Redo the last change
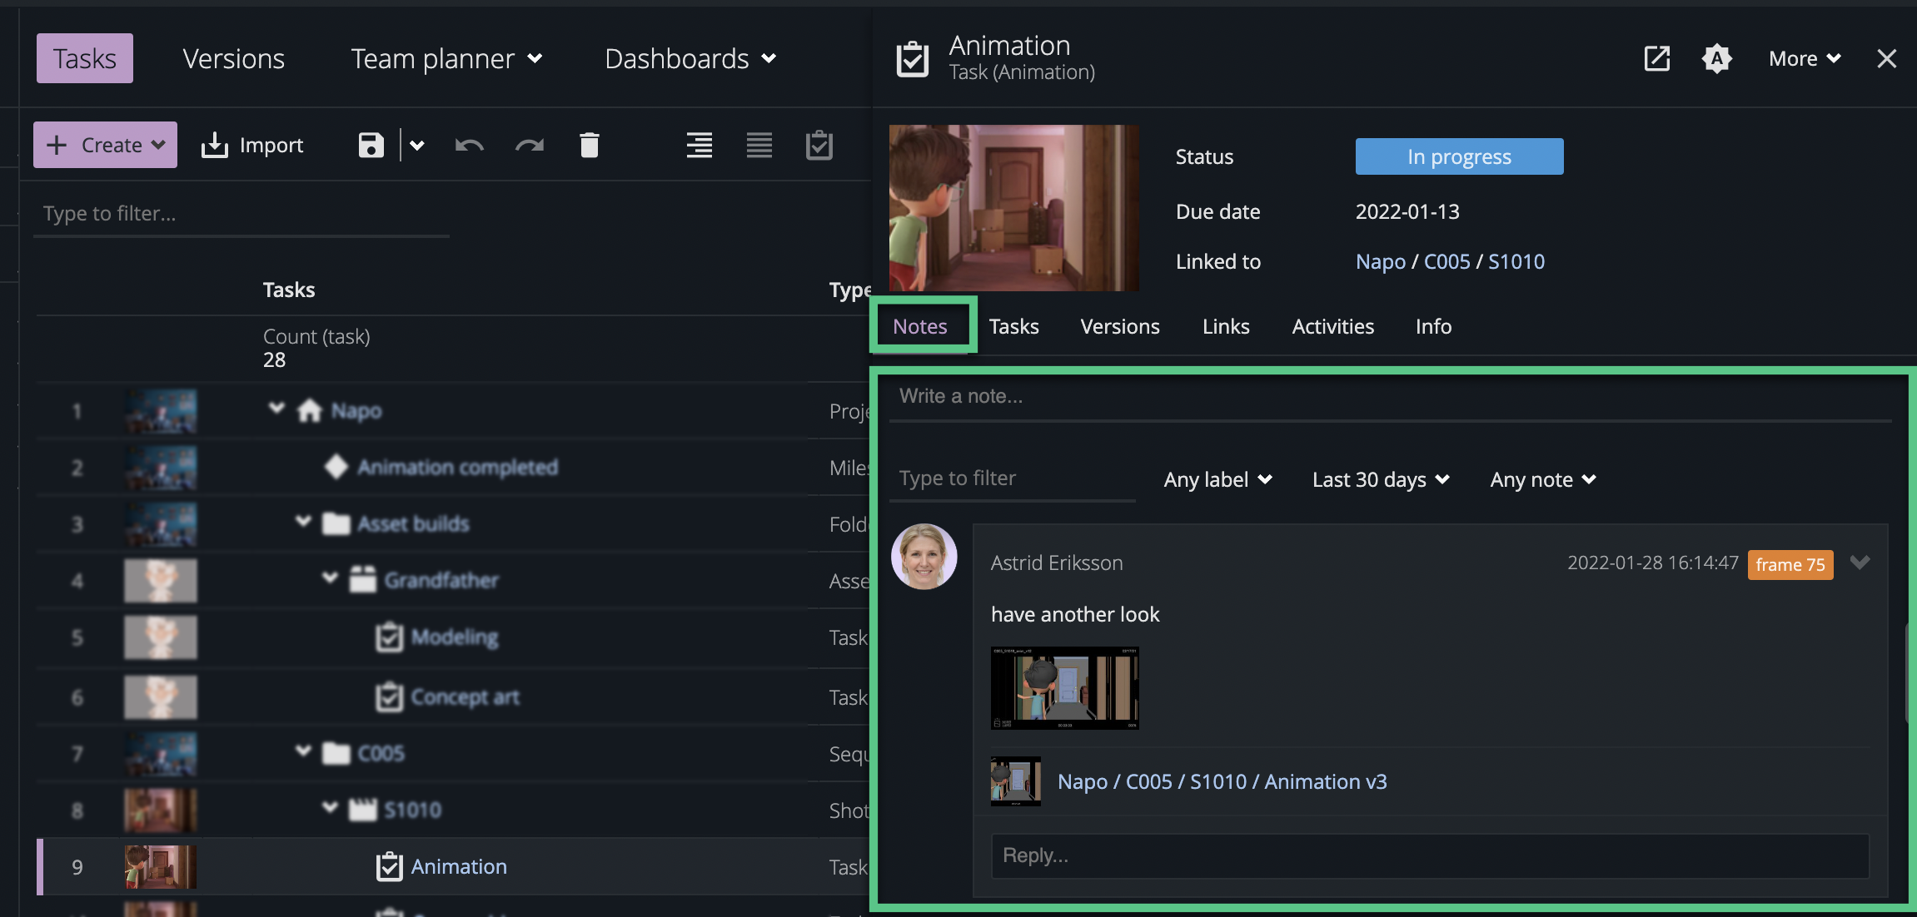This screenshot has height=917, width=1917. [x=530, y=145]
